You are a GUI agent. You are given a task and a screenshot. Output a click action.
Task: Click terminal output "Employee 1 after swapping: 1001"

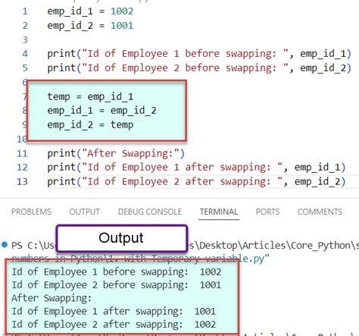114,312
